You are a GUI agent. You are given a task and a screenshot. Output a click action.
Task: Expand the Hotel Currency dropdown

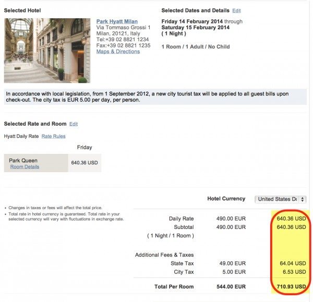281,199
